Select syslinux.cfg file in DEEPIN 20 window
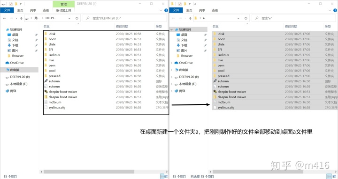338x179 pixels. click(x=57, y=107)
